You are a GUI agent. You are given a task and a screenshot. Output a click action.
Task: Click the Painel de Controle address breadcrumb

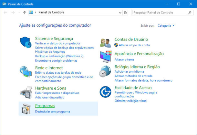(51, 12)
